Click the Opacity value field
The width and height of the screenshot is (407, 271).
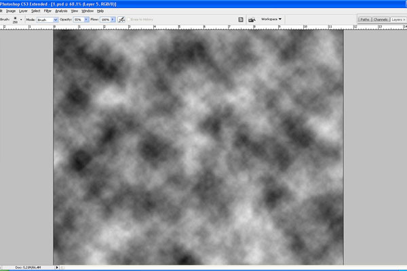coord(77,20)
